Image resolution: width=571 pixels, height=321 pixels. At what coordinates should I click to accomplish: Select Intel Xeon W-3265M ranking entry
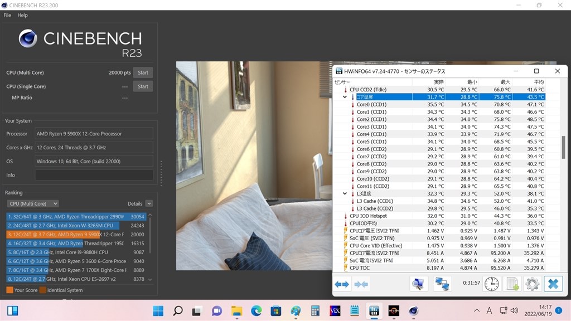pyautogui.click(x=76, y=225)
